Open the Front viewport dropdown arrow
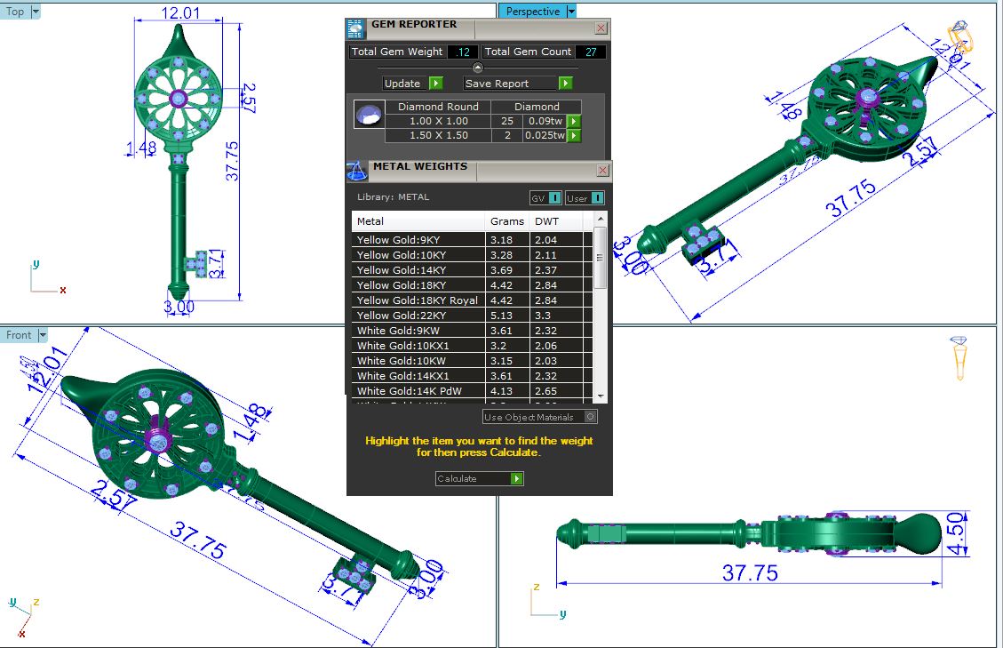The height and width of the screenshot is (648, 1003). tap(43, 334)
